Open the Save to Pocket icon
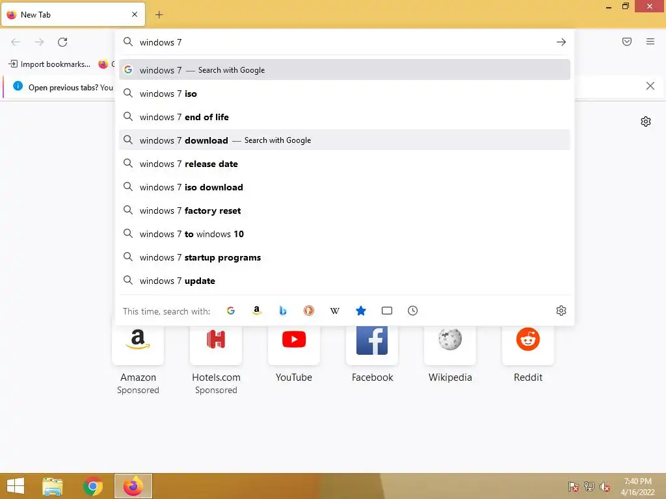 pyautogui.click(x=627, y=42)
